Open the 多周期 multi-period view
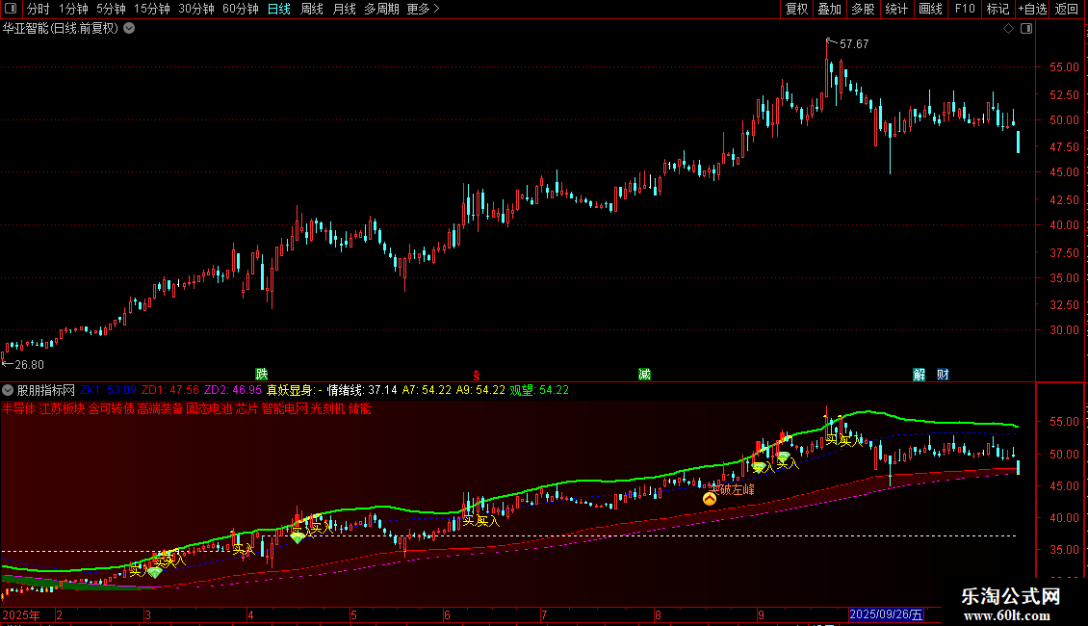Viewport: 1088px width, 626px height. click(381, 9)
